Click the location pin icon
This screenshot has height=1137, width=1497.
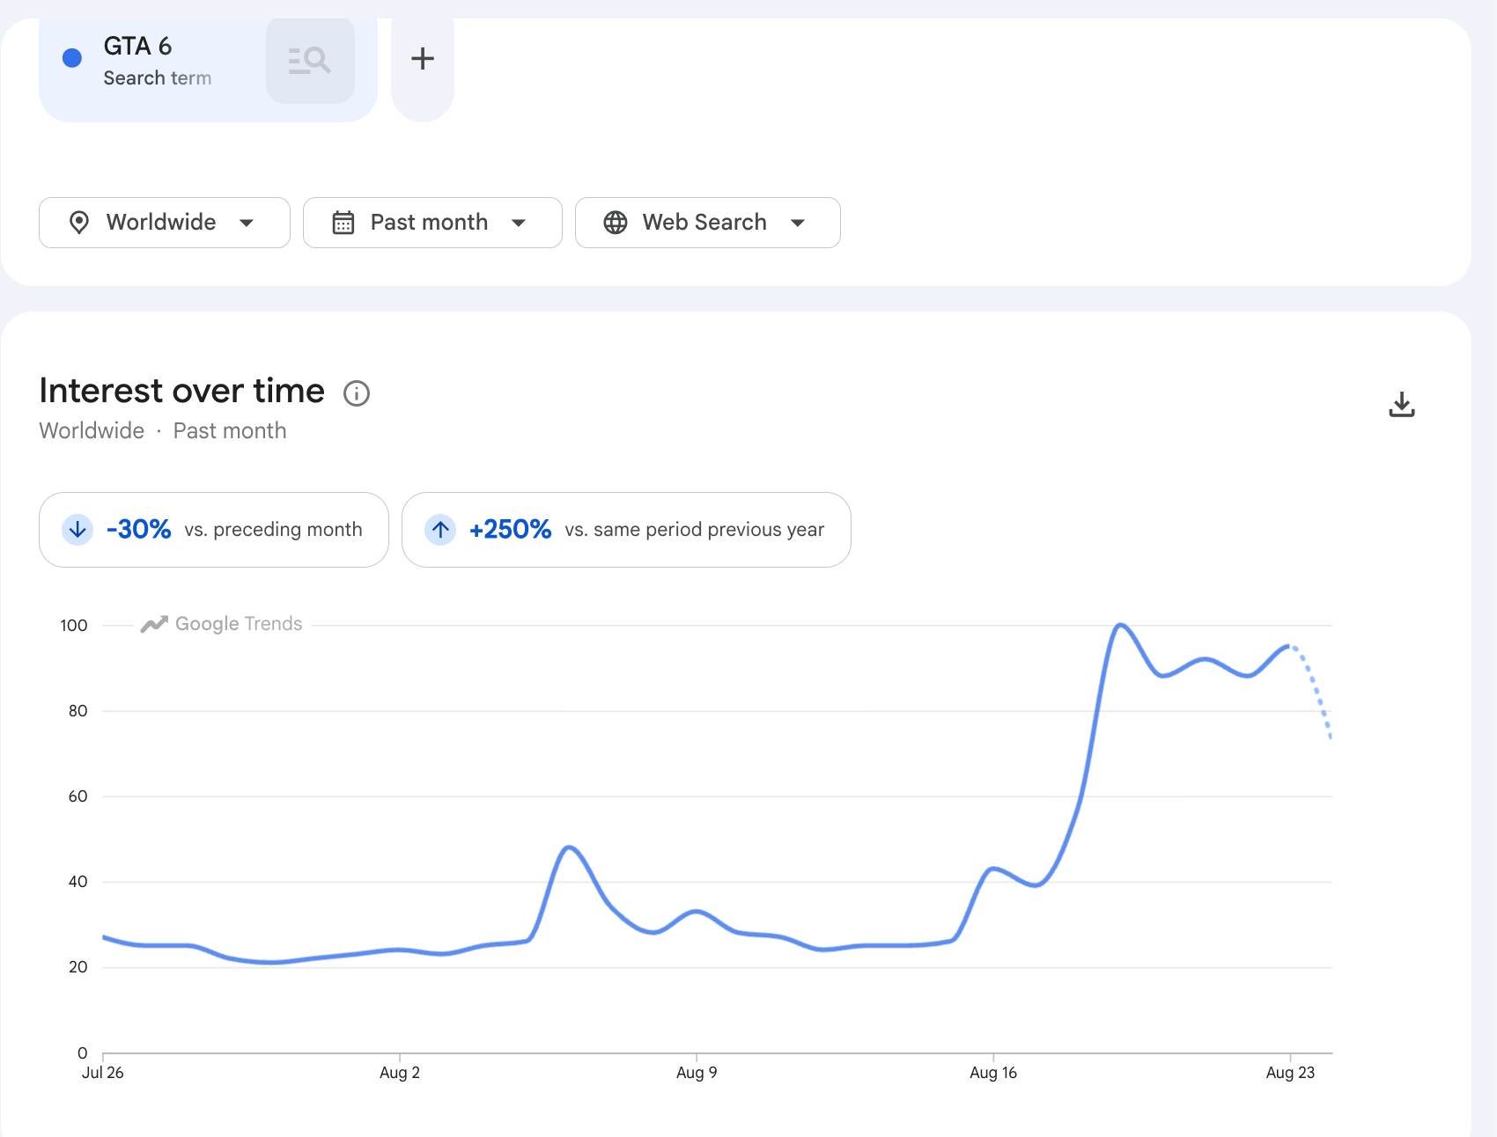click(79, 223)
